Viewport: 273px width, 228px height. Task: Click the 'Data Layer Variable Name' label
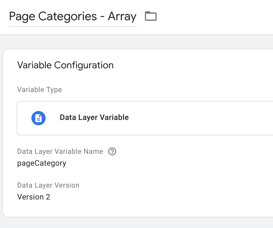pos(60,151)
